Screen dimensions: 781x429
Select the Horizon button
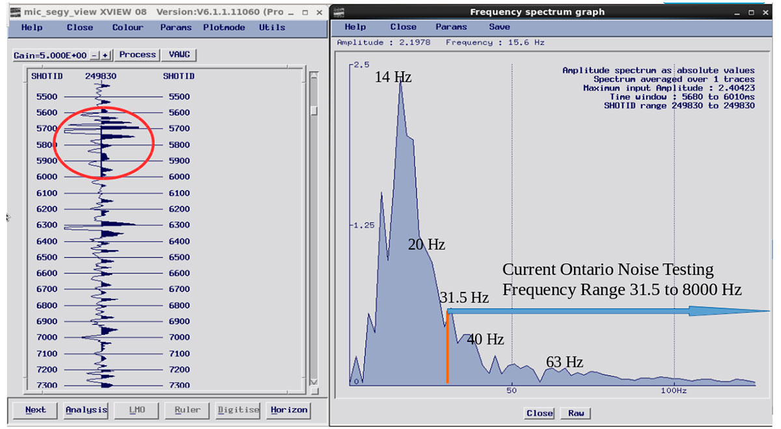(x=288, y=410)
